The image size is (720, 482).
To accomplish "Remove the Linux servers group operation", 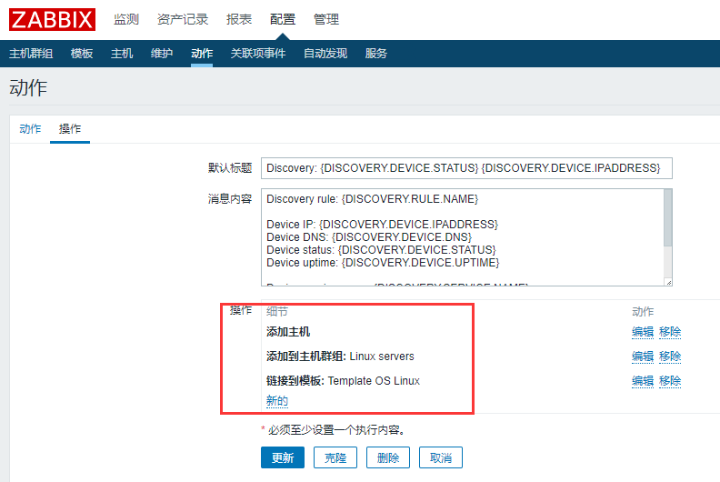I will pos(670,356).
